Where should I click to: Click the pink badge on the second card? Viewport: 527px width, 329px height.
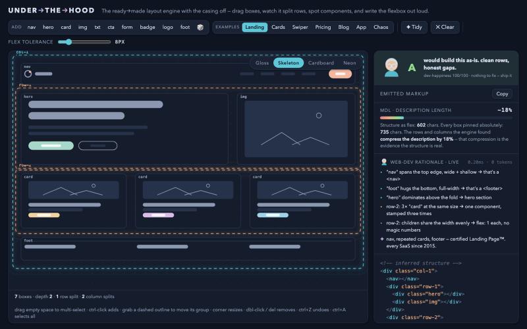click(x=158, y=215)
